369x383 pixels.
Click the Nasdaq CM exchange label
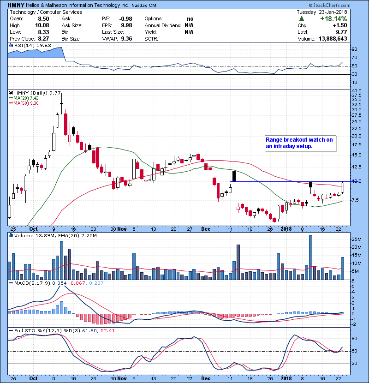pyautogui.click(x=144, y=5)
